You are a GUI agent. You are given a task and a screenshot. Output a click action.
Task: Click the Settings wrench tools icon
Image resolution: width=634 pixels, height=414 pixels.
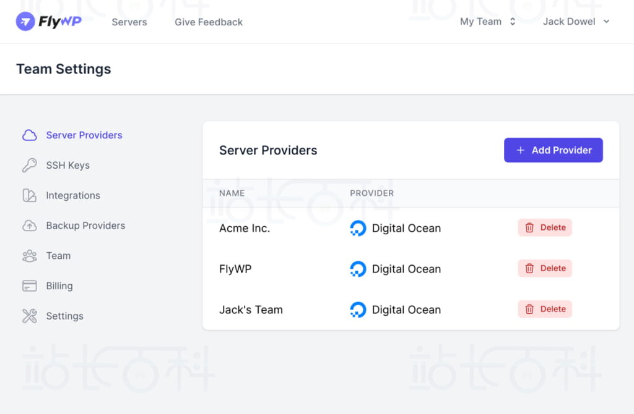click(29, 316)
